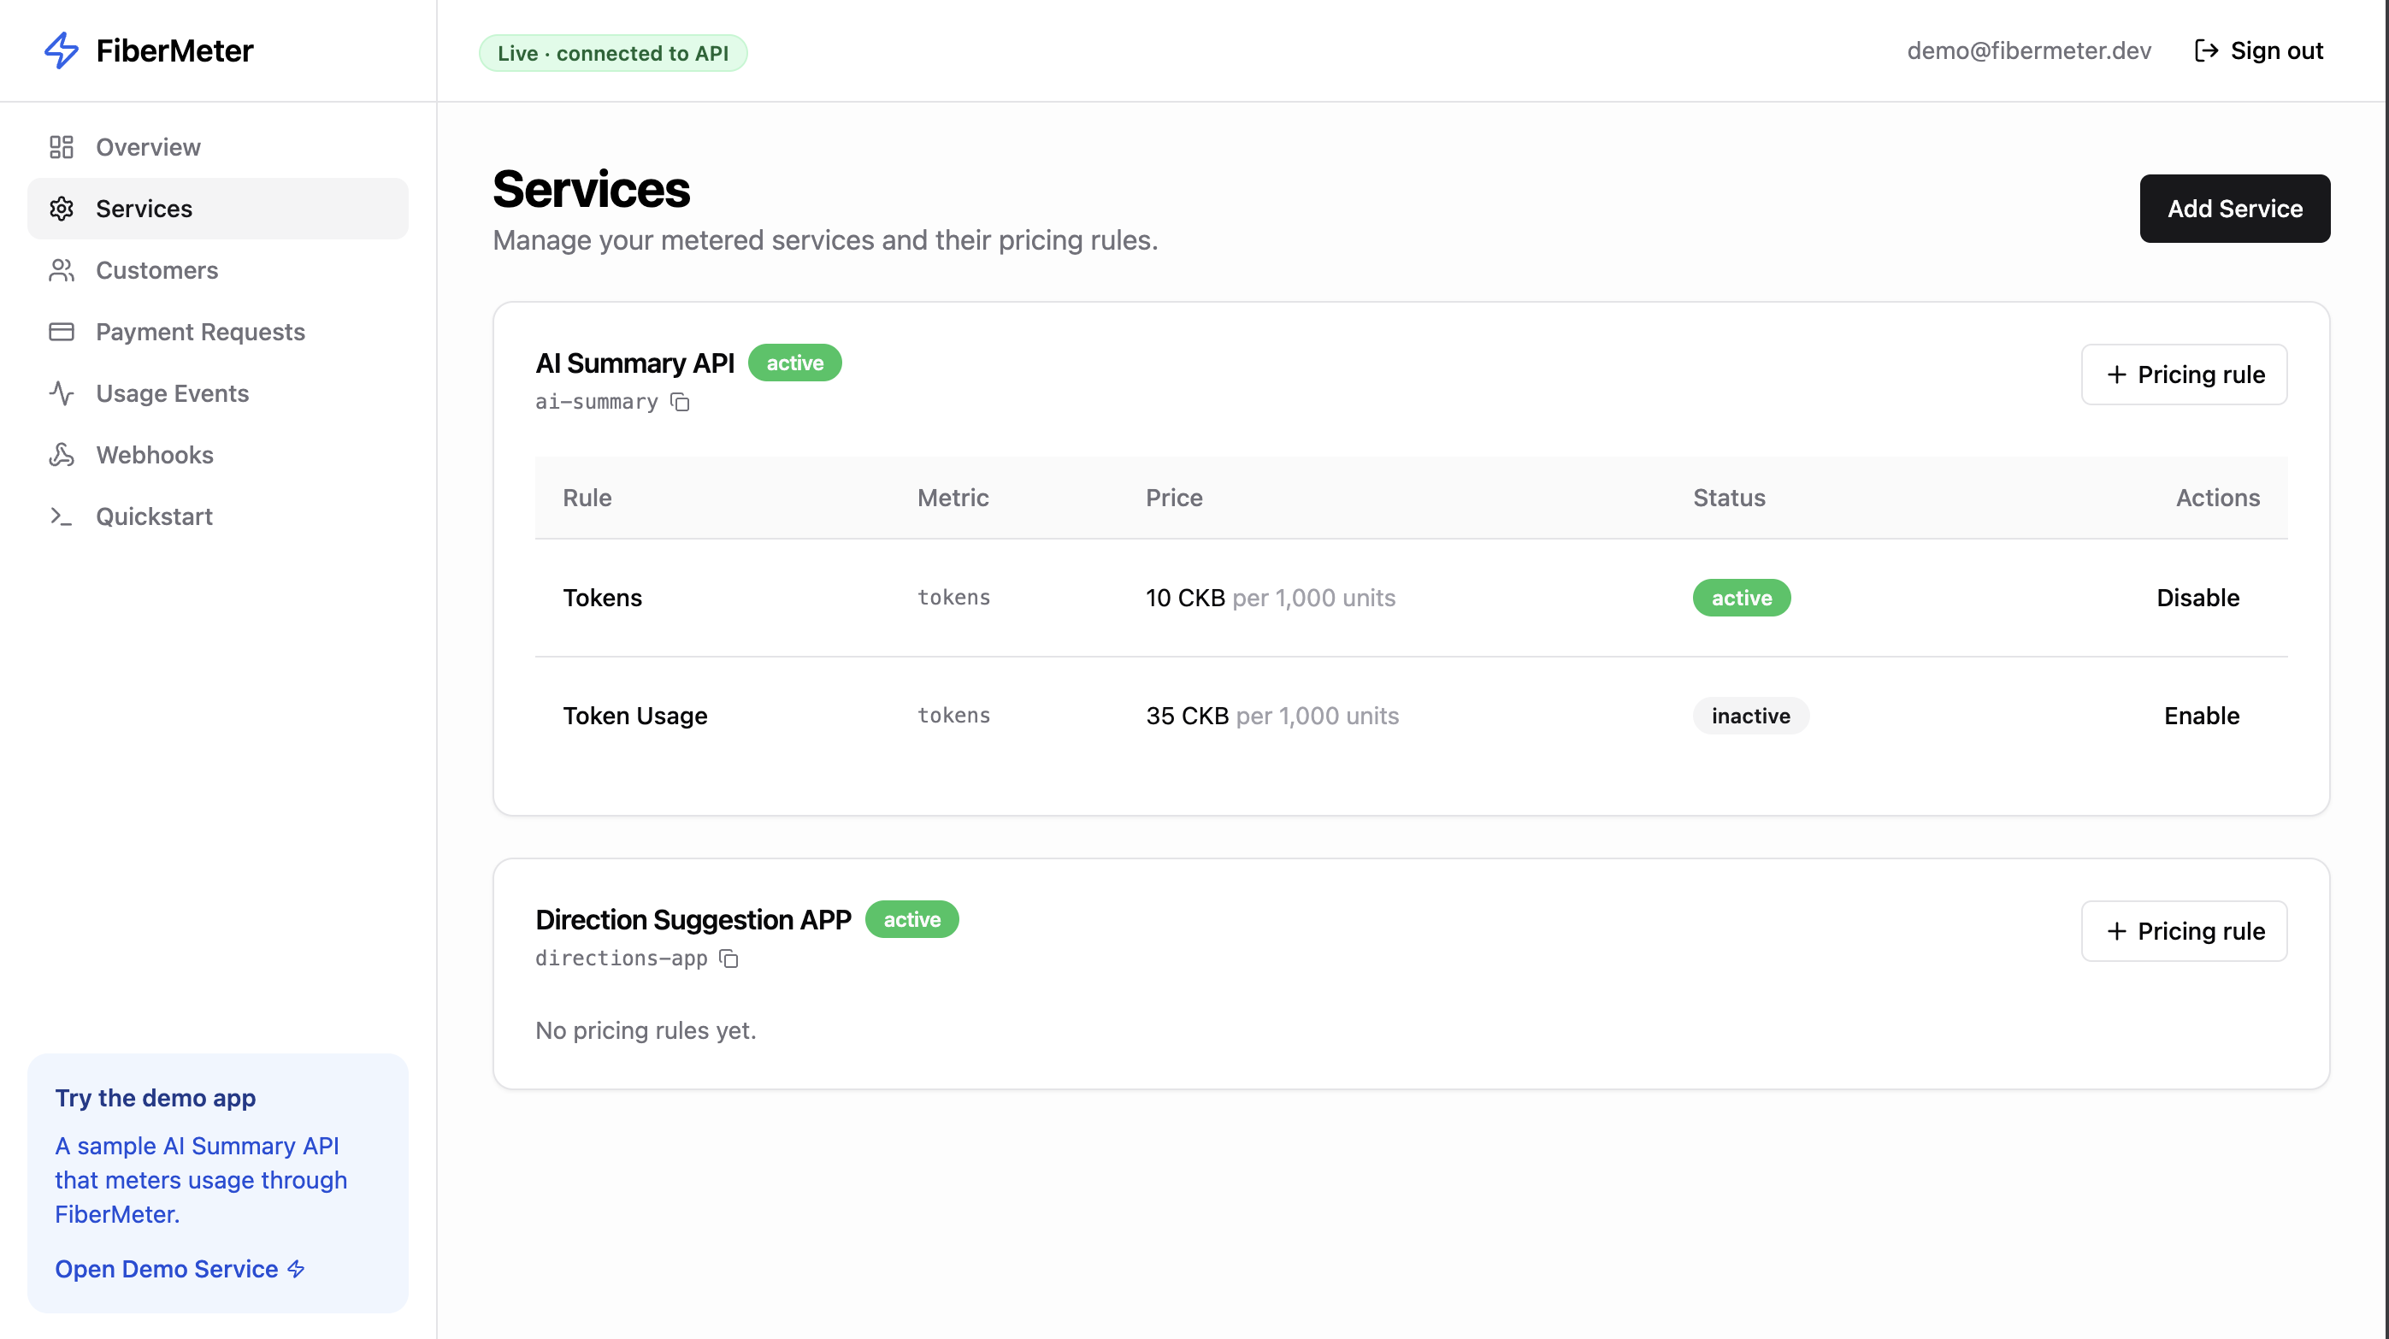Copy the directions-app service ID

(729, 958)
